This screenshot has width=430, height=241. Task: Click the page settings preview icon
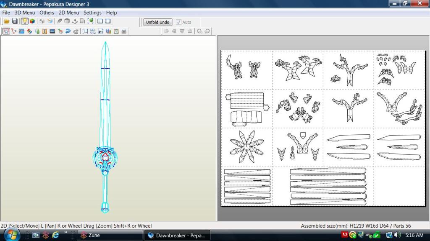pyautogui.click(x=116, y=31)
